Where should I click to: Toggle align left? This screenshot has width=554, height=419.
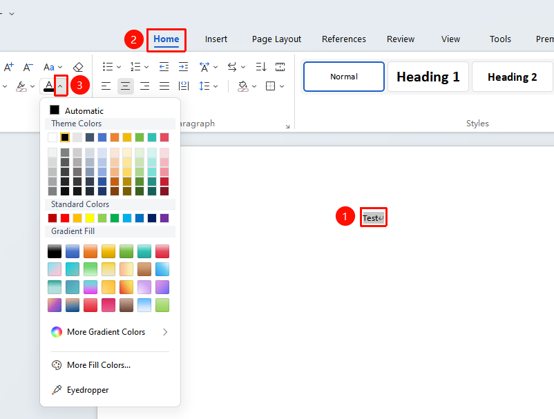[x=106, y=86]
